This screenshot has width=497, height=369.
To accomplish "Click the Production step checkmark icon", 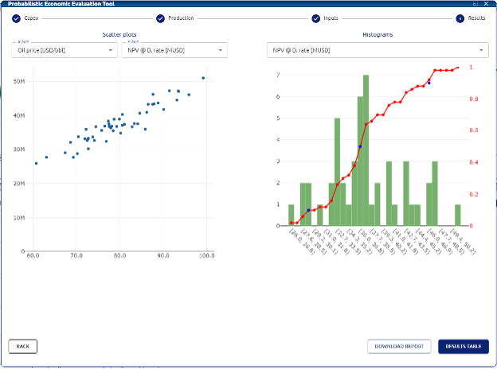I will coord(160,17).
